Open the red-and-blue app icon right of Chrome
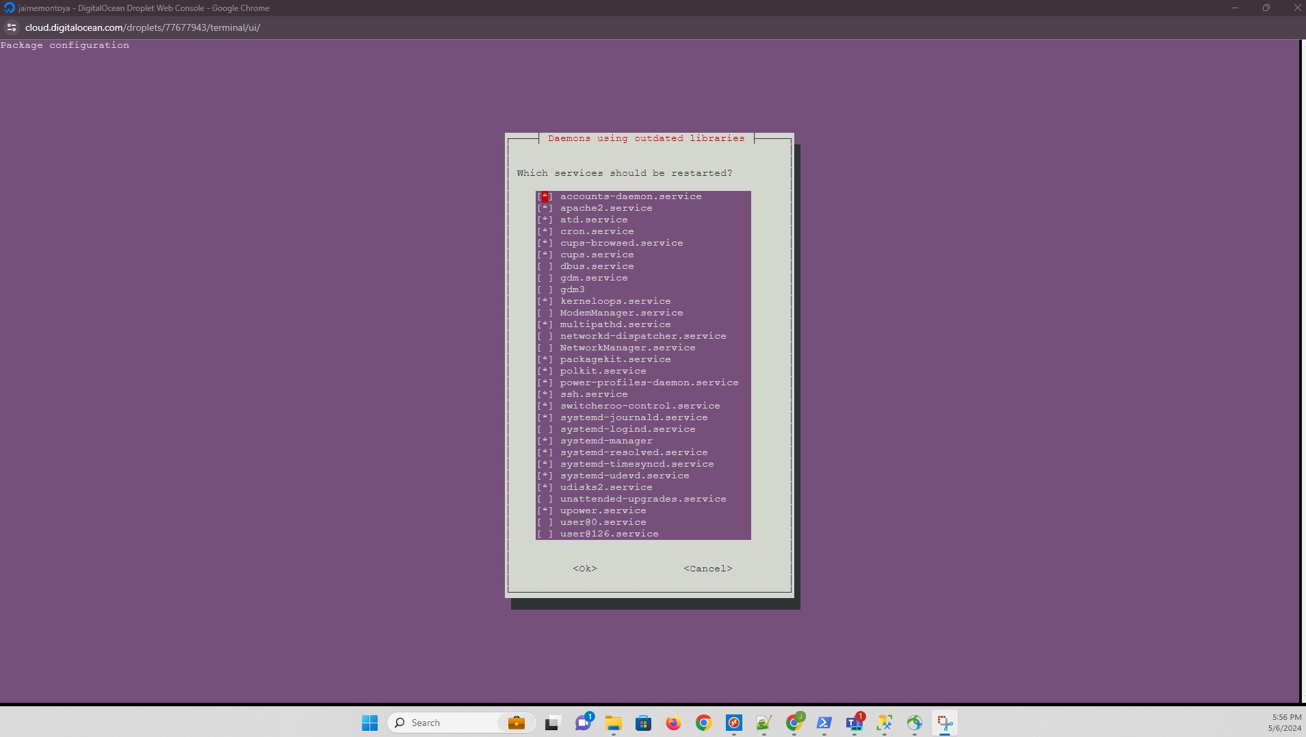The width and height of the screenshot is (1306, 737). pos(733,723)
